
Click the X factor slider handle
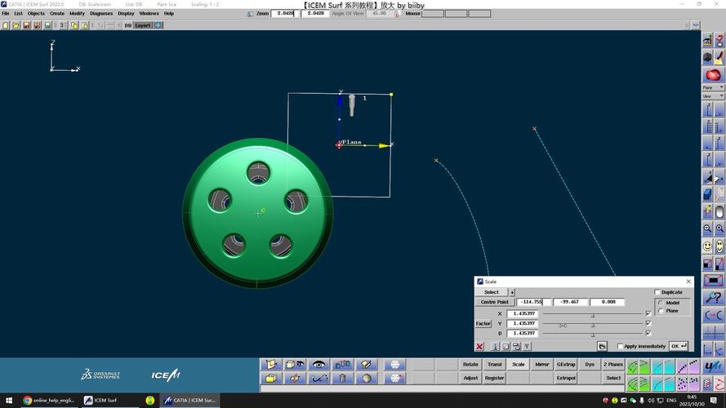(x=593, y=315)
